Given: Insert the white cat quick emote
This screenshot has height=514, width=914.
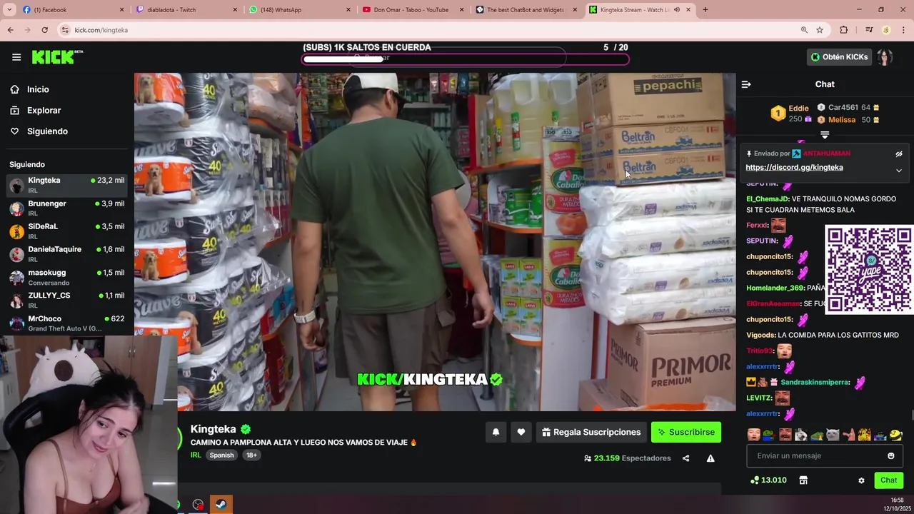Looking at the screenshot, I should tap(833, 435).
